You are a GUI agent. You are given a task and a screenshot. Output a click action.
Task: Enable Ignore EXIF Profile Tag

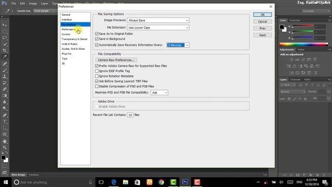coord(97,71)
